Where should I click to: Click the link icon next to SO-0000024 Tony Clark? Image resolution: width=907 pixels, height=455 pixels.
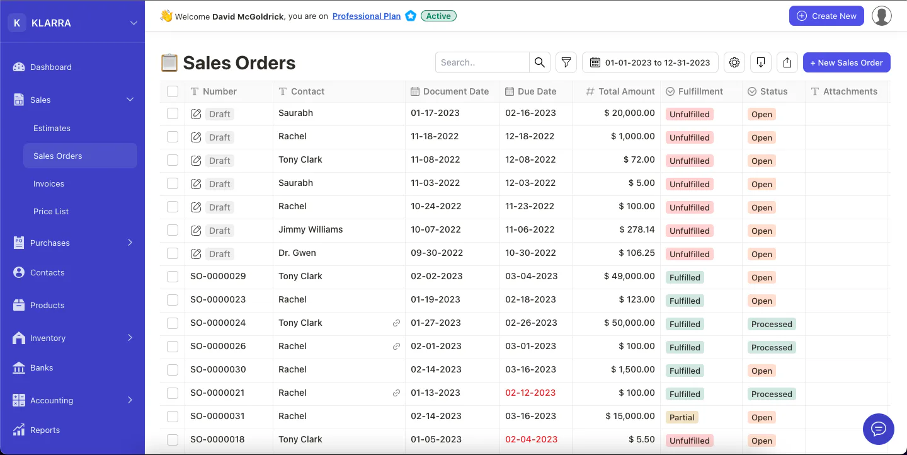coord(396,323)
